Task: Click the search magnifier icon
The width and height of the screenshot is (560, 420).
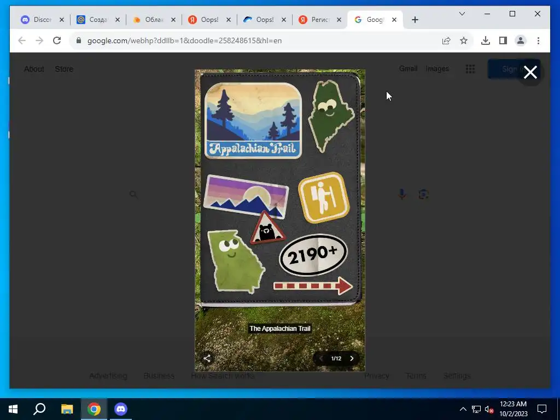Action: click(x=133, y=194)
